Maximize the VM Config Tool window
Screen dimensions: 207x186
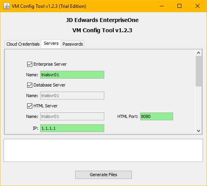179,6
